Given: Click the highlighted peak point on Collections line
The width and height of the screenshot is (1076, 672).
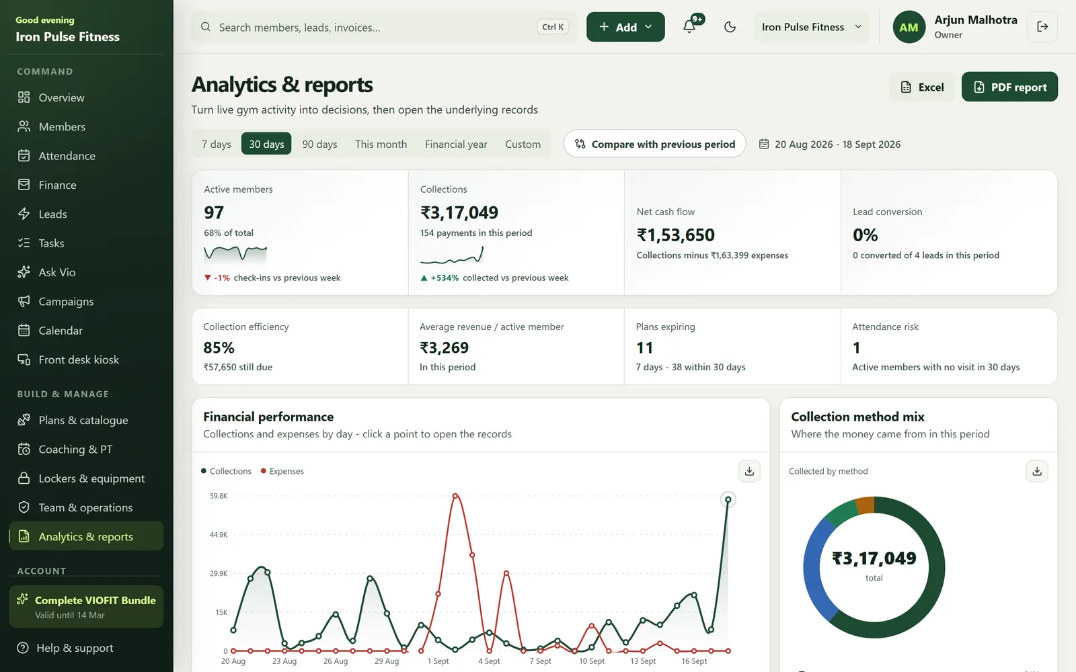Looking at the screenshot, I should 728,499.
